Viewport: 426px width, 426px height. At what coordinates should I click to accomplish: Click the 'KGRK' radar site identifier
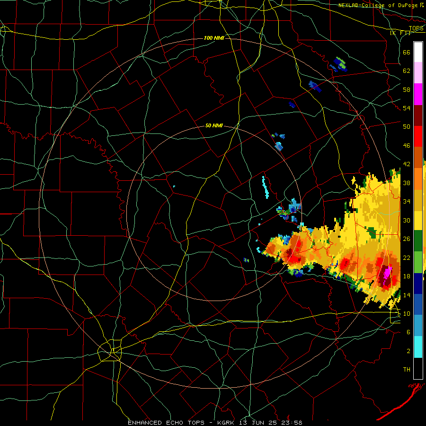coord(227,423)
